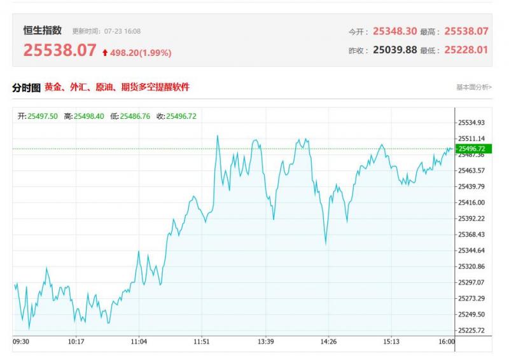The width and height of the screenshot is (509, 358).
Task: Click the 25368.43 y-axis label
Action: (471, 235)
